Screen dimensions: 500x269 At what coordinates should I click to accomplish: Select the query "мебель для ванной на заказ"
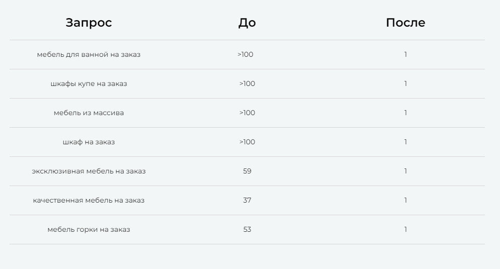tap(89, 54)
